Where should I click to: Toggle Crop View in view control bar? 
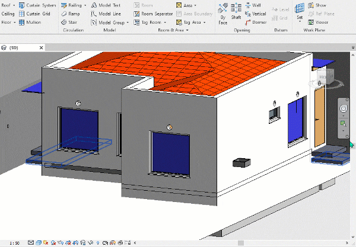[x=68, y=243]
